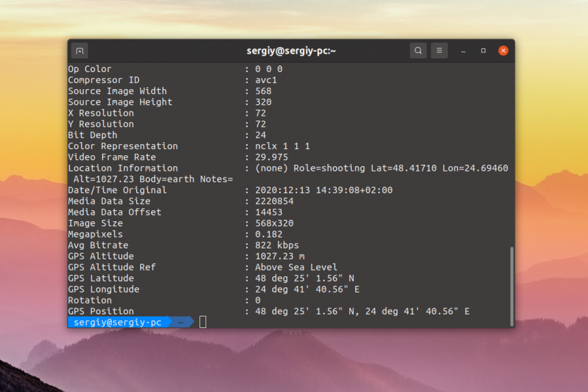Click the cursor at the shell prompt

point(203,322)
